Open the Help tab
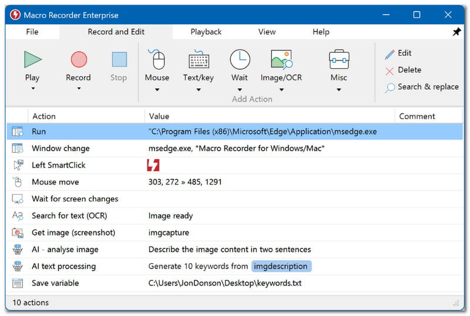 [321, 32]
